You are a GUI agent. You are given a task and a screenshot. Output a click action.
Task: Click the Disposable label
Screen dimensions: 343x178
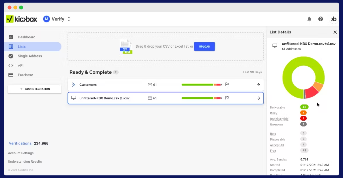[277, 139]
